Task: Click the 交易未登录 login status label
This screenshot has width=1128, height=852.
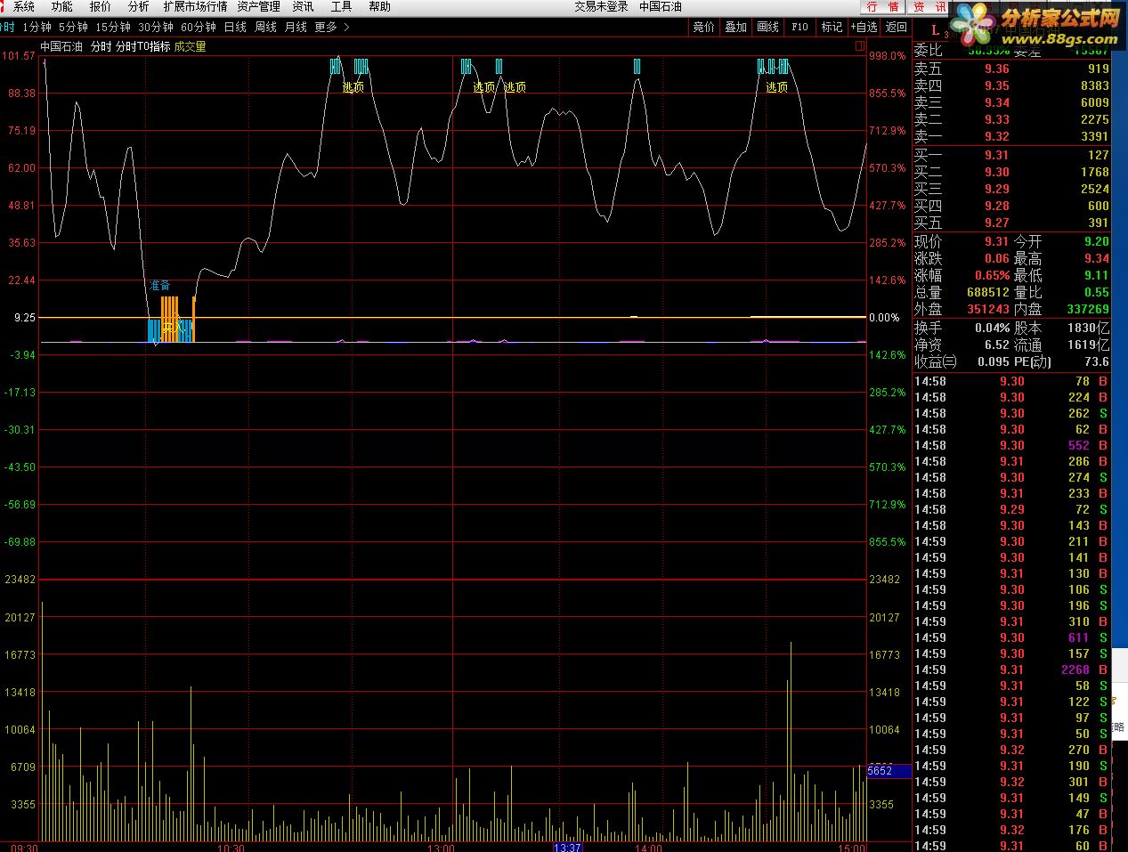Action: point(601,6)
